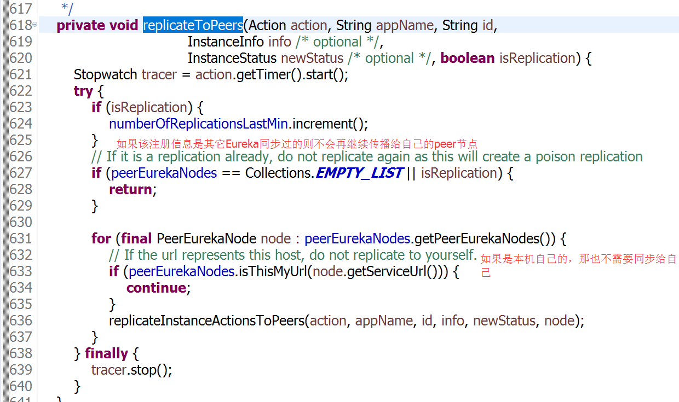The image size is (679, 402).
Task: Collapse the replicateToPeers method fold marker
Action: click(x=35, y=25)
